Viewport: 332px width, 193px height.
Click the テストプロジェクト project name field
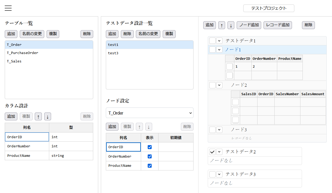point(269,8)
